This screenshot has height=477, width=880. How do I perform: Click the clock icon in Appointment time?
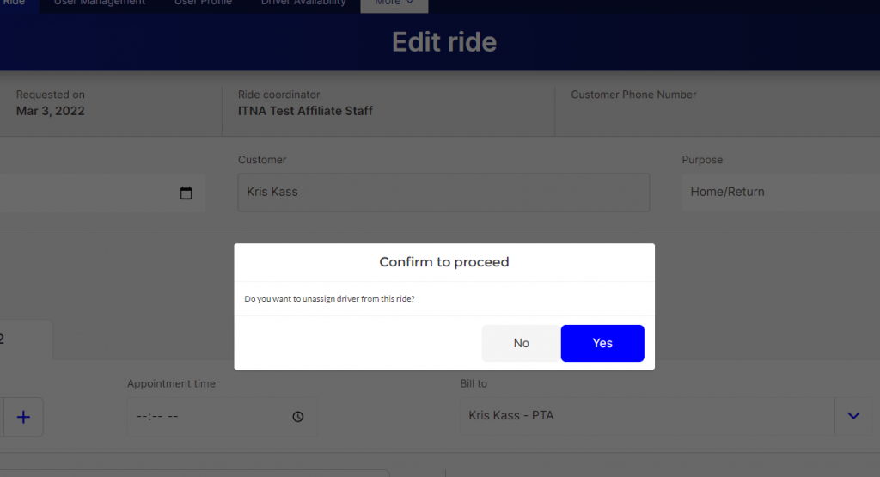(x=298, y=417)
